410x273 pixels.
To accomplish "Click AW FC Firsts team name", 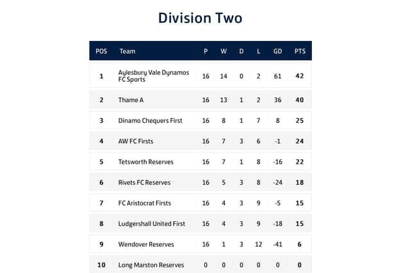I will tap(136, 141).
